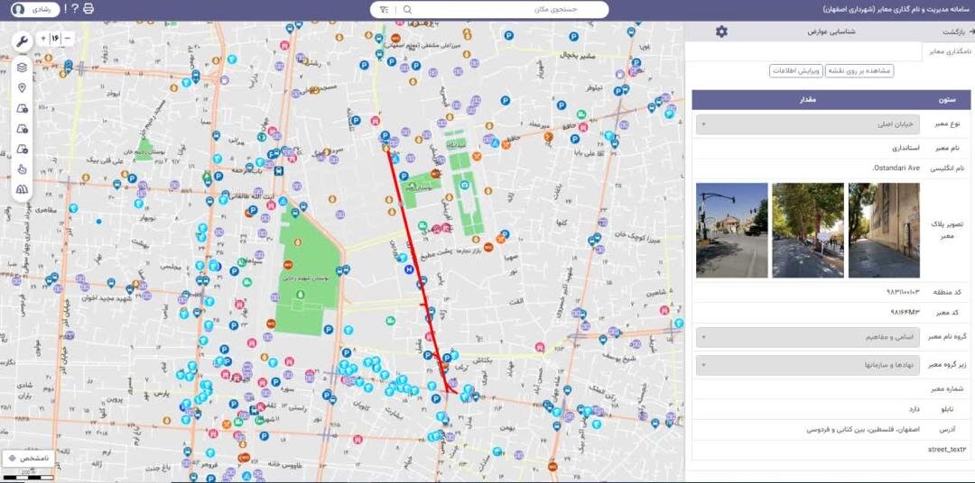
Task: Open the leftmost street sign photo thumbnail
Action: (x=731, y=231)
